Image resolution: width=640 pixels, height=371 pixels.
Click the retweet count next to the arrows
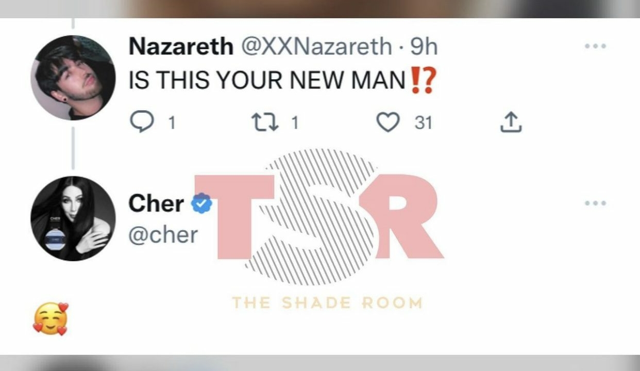(x=294, y=123)
